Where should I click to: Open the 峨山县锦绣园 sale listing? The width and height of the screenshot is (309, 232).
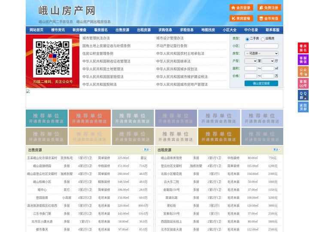pos(42,166)
